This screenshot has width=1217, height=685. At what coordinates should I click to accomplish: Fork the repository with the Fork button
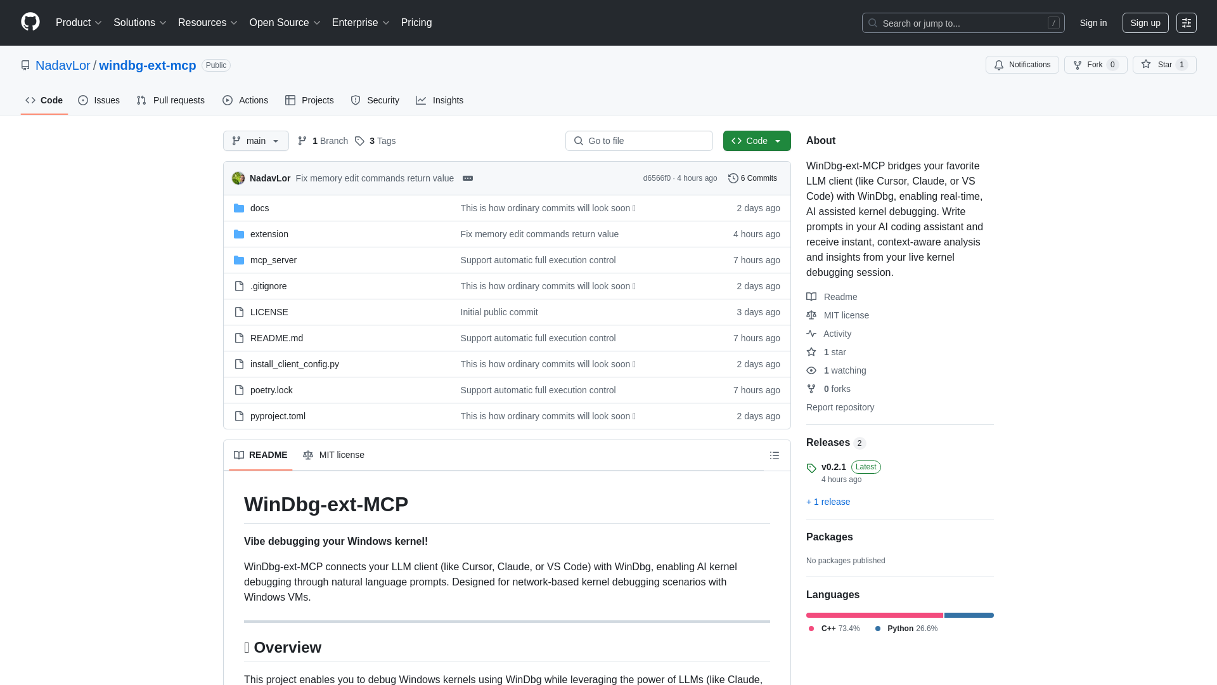[x=1095, y=65]
